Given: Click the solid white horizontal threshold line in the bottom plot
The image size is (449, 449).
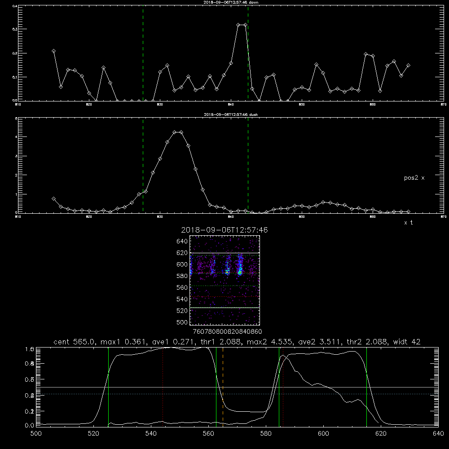Looking at the screenshot, I should pyautogui.click(x=237, y=387).
